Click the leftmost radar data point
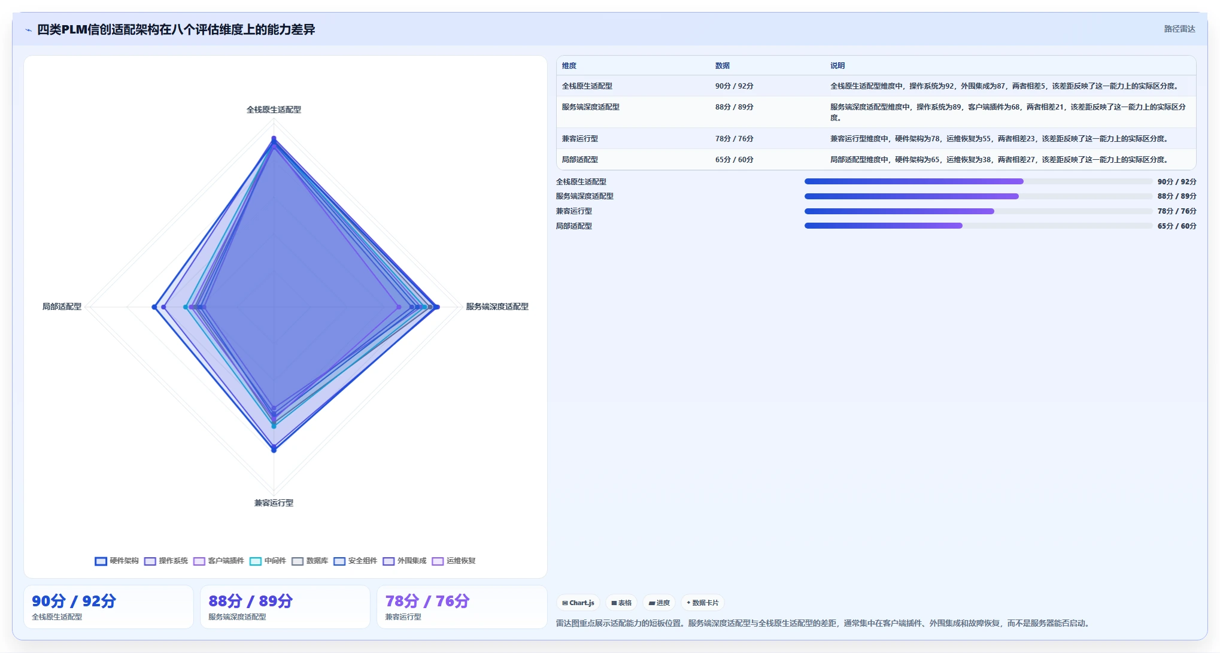 click(x=154, y=307)
